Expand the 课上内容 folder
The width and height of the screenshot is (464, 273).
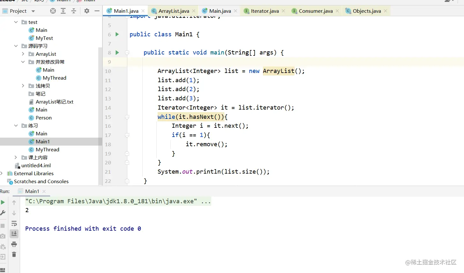(16, 157)
